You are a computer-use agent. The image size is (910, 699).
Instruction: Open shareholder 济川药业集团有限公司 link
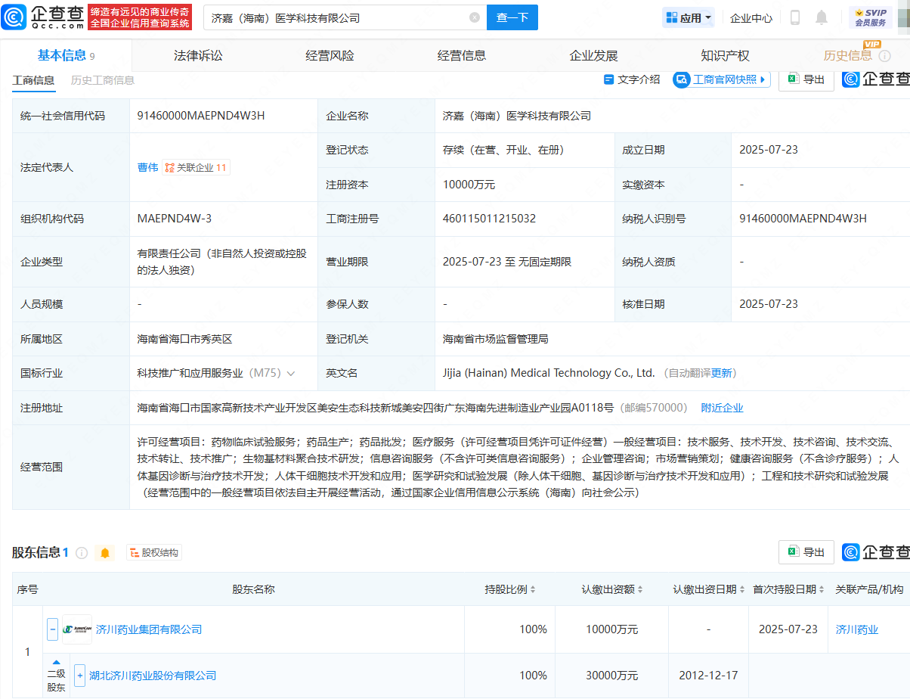pos(149,629)
